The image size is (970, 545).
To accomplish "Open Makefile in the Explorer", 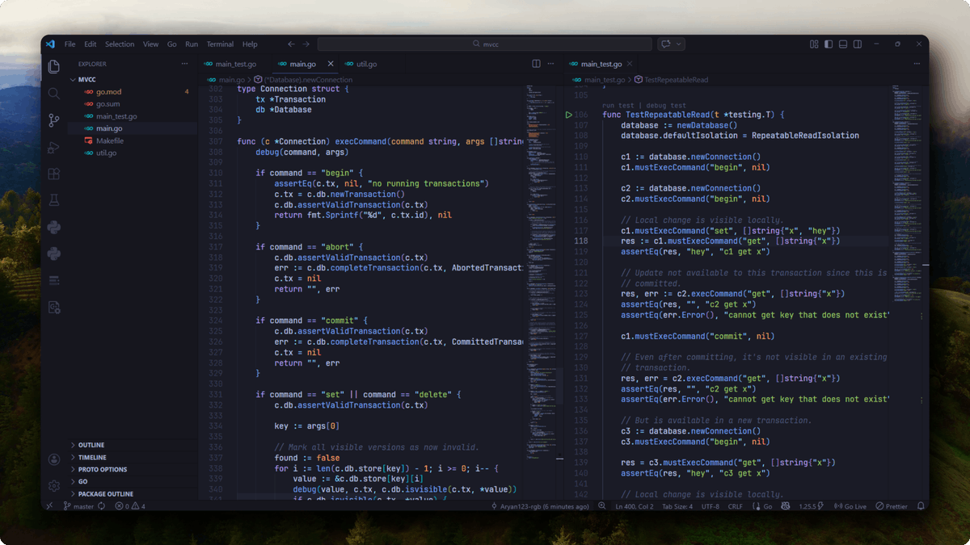I will point(133,140).
